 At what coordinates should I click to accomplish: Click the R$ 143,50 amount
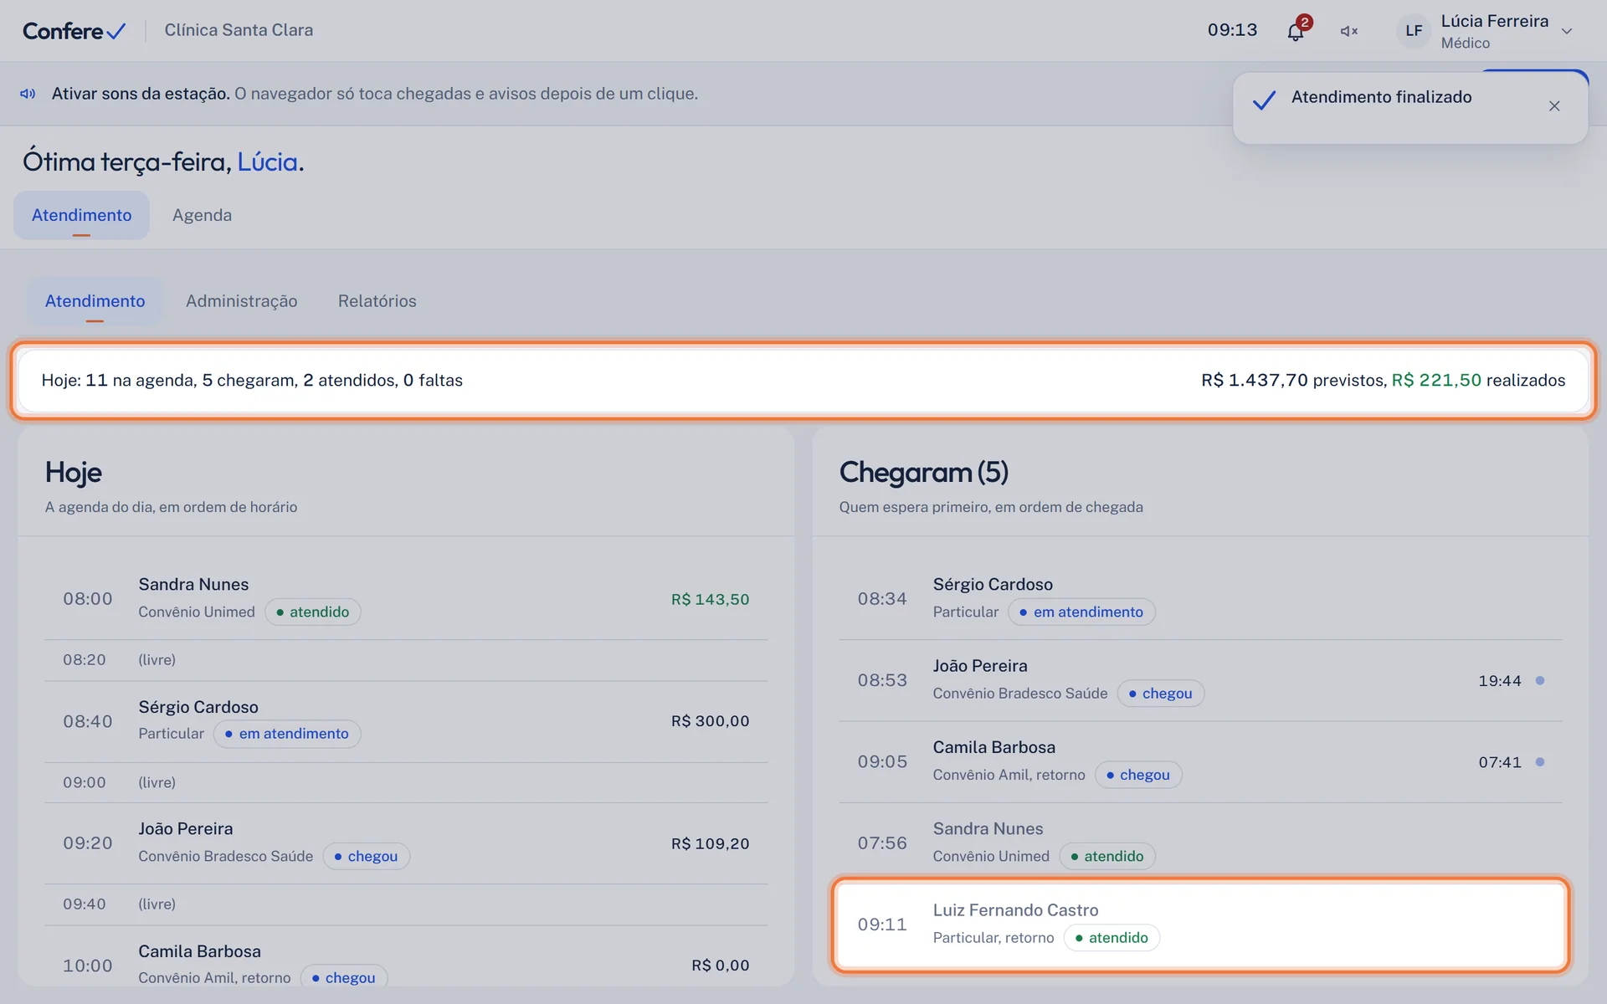(x=710, y=599)
